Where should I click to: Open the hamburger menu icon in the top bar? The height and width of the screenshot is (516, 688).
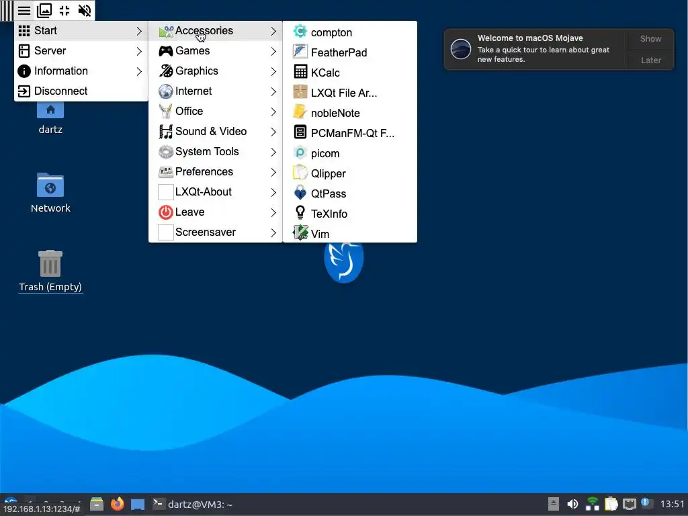pos(24,10)
